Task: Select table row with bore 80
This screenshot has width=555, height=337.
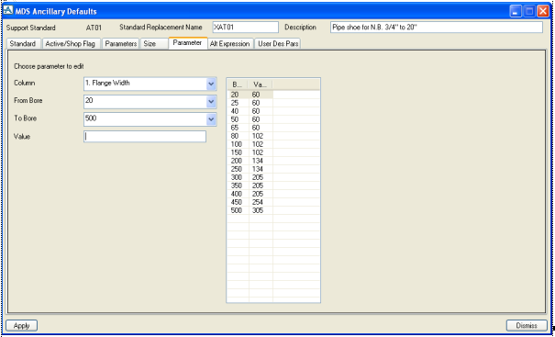Action: point(273,136)
